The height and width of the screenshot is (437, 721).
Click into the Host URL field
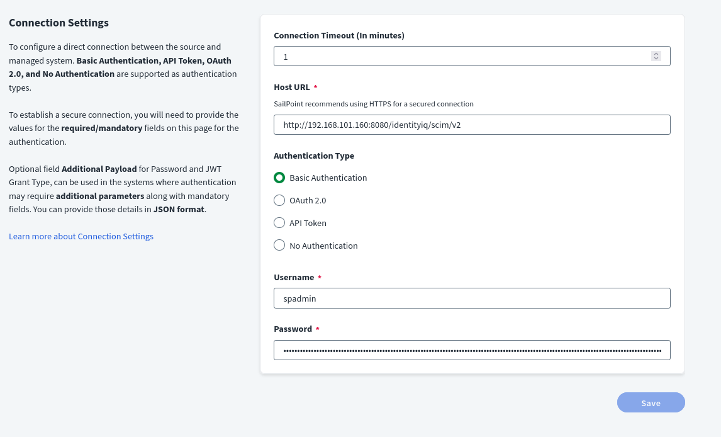[x=472, y=125]
